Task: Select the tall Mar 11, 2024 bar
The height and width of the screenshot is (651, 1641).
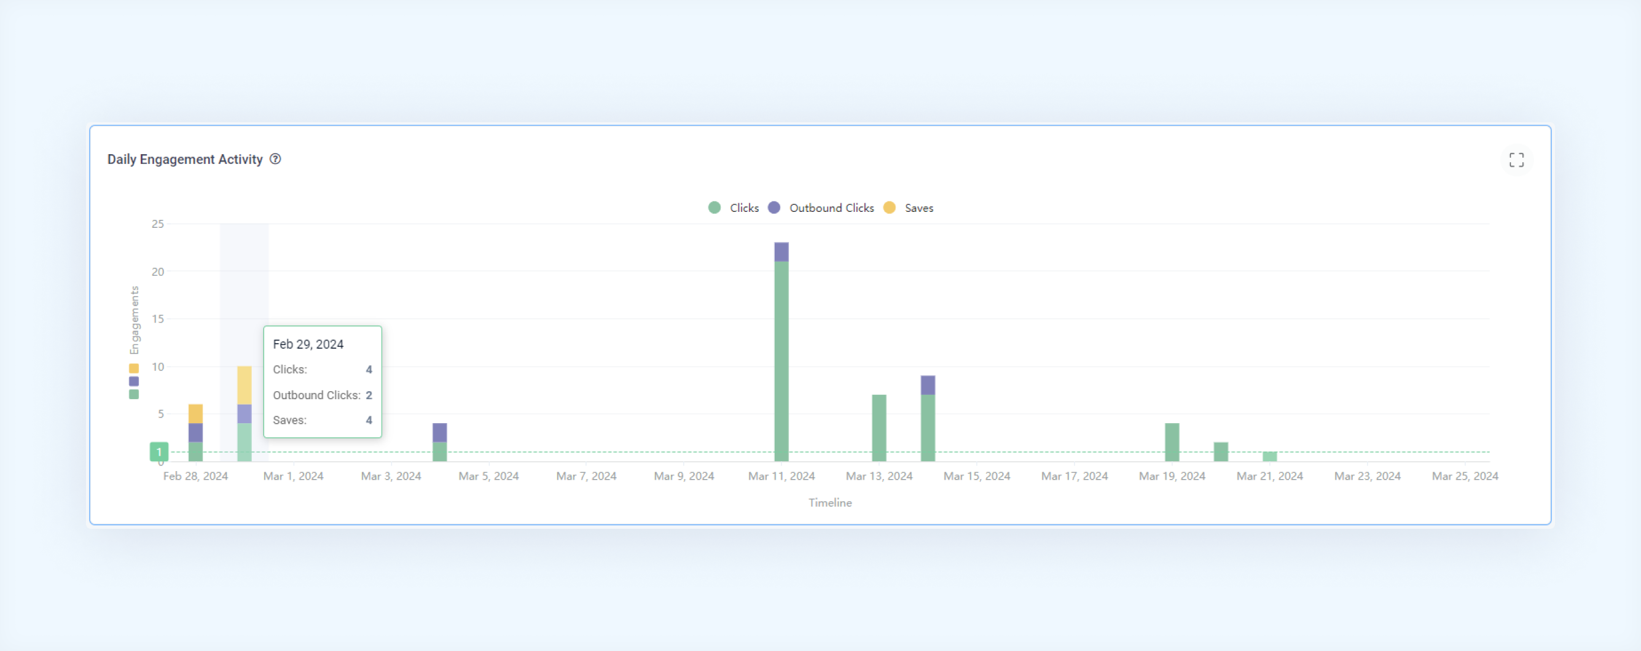Action: point(781,352)
